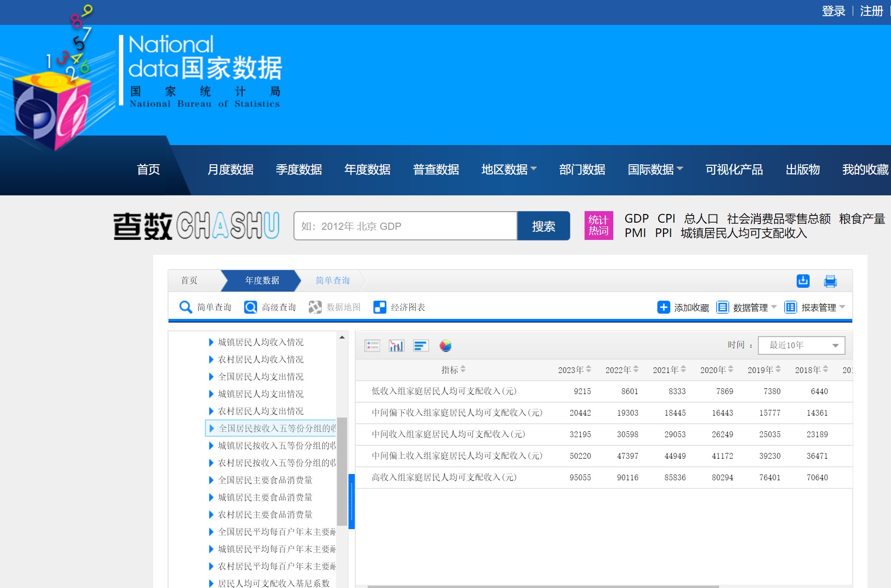Switch to the table list view icon
The image size is (891, 588).
click(372, 346)
